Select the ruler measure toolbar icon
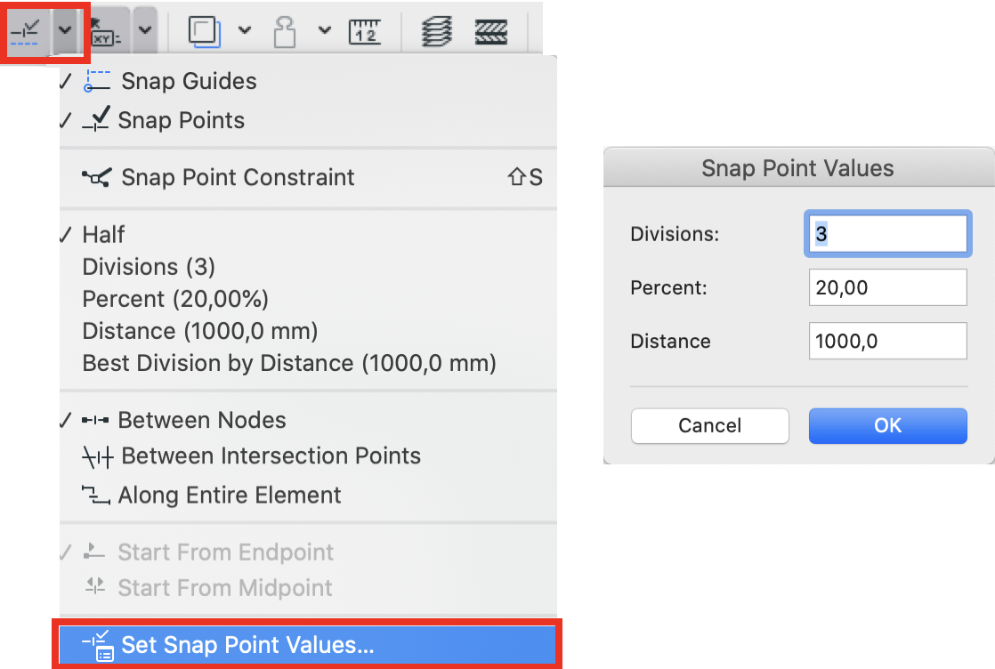This screenshot has height=669, width=995. click(365, 32)
